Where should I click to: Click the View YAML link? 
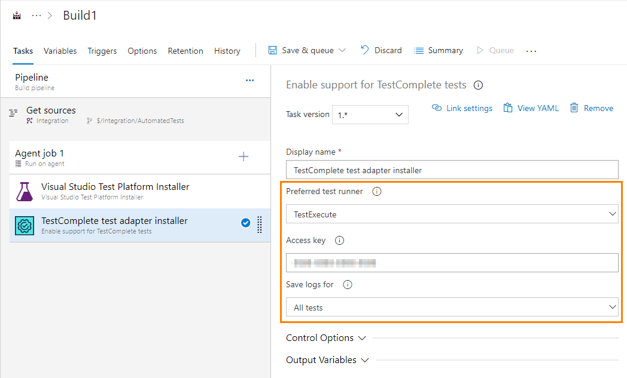(531, 108)
